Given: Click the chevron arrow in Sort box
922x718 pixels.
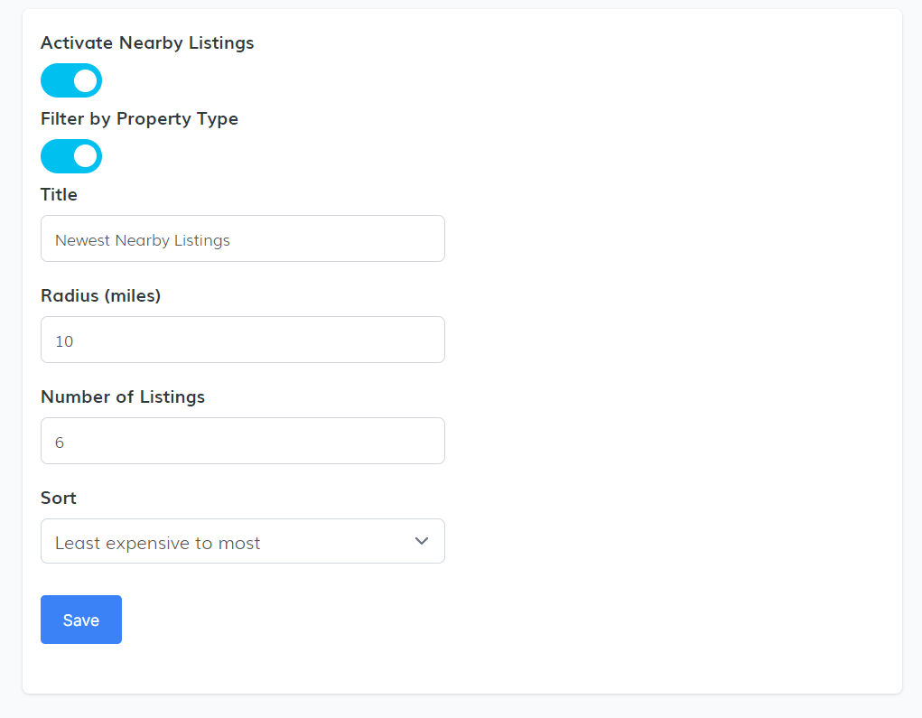Looking at the screenshot, I should click(x=421, y=541).
